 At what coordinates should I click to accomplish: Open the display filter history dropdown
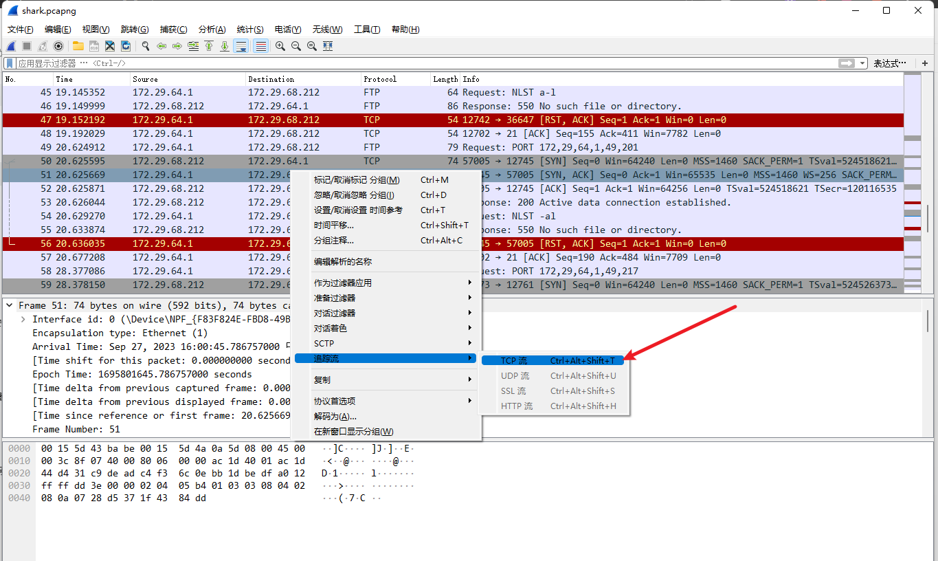point(862,63)
